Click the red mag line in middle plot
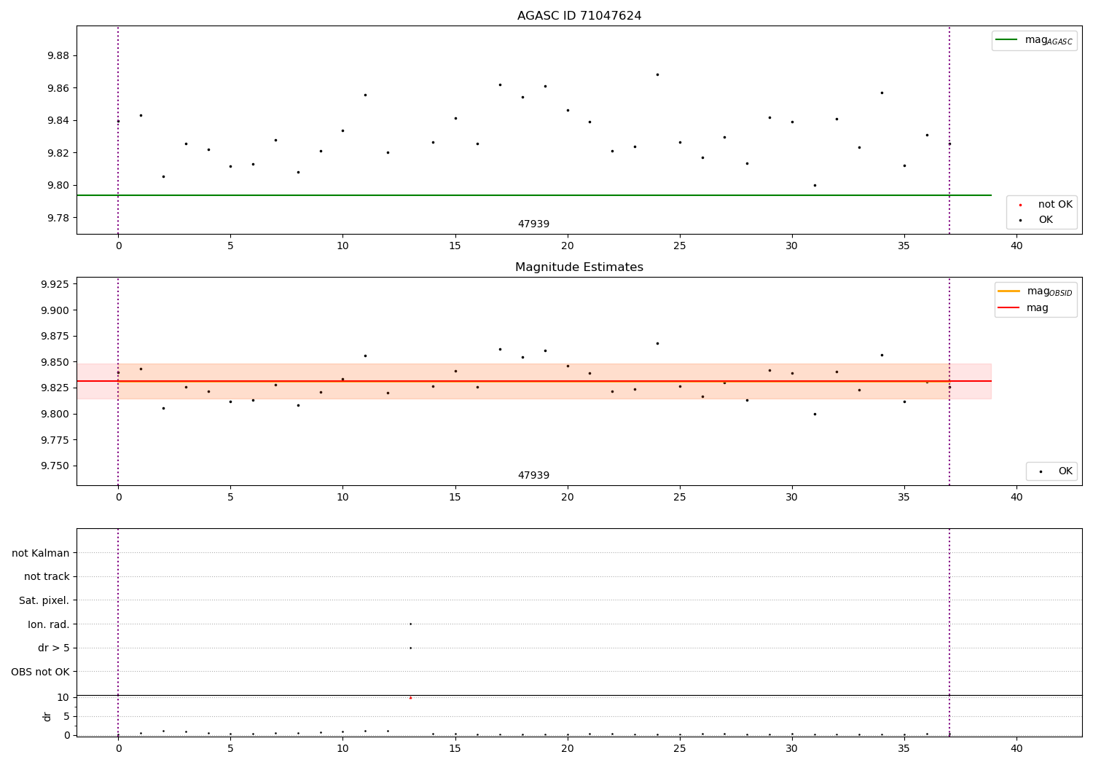This screenshot has height=765, width=1093. 534,381
